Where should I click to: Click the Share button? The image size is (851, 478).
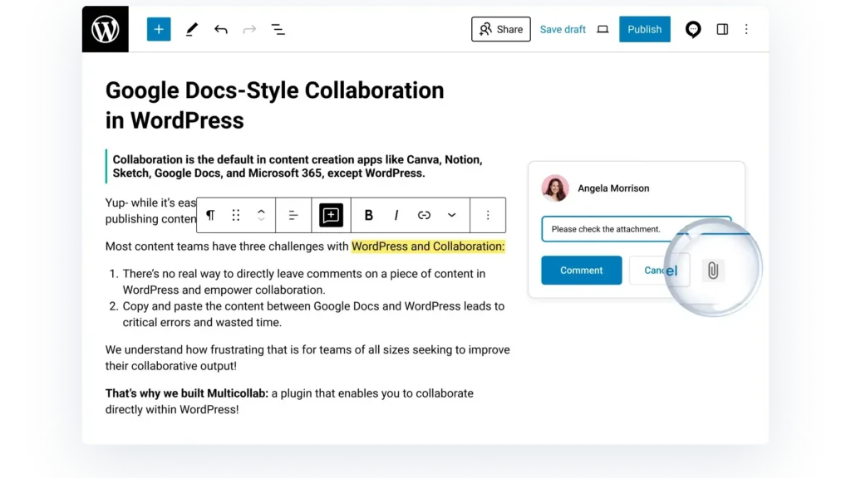tap(500, 29)
